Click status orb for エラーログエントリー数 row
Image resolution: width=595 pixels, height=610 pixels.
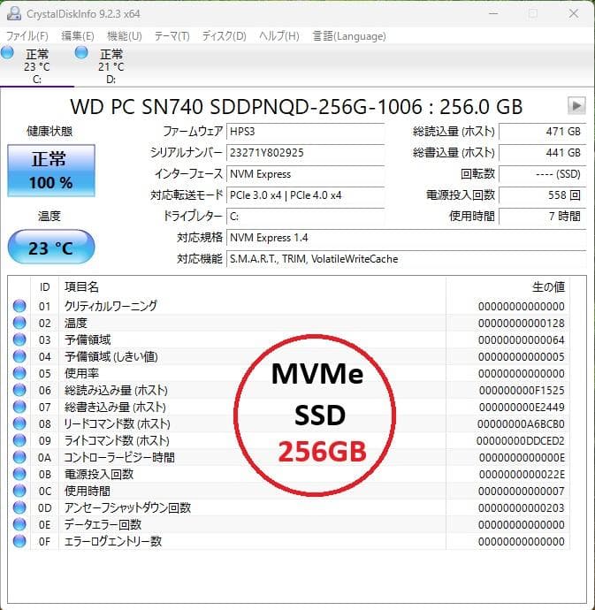click(x=19, y=541)
